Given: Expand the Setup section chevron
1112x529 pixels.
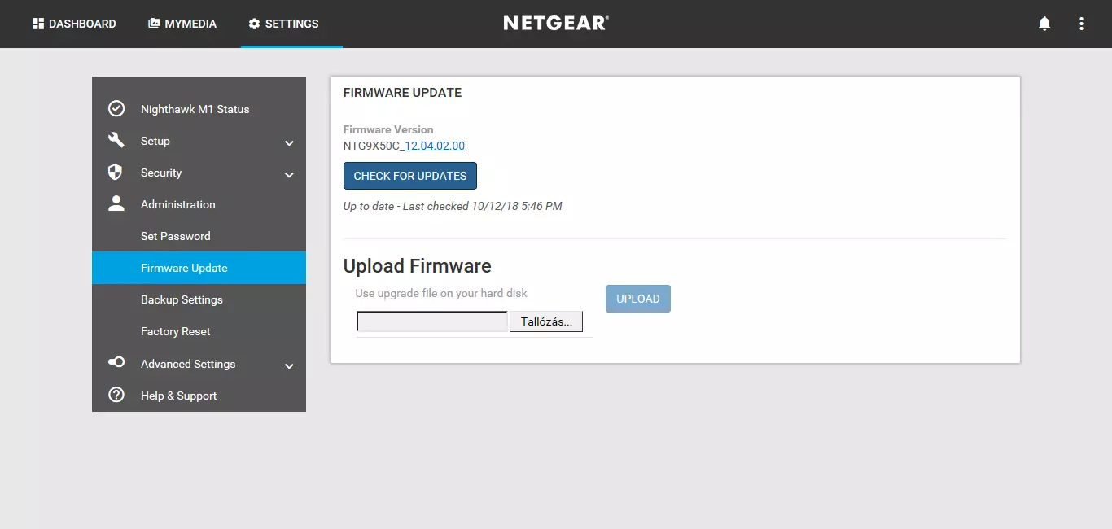Looking at the screenshot, I should 289,143.
